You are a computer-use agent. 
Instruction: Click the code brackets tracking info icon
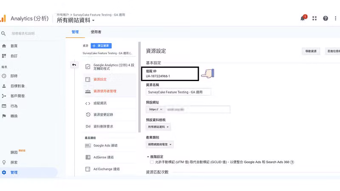(x=88, y=104)
